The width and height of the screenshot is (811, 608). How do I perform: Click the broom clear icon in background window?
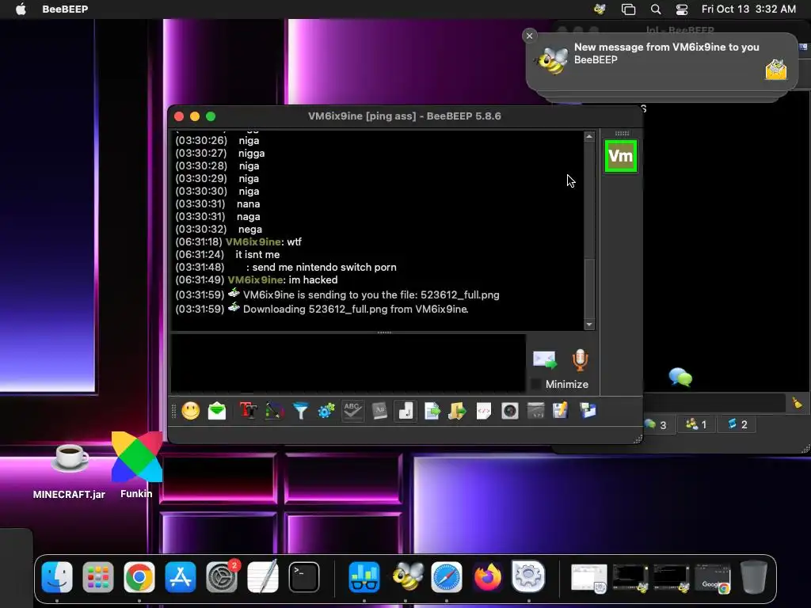pyautogui.click(x=798, y=403)
